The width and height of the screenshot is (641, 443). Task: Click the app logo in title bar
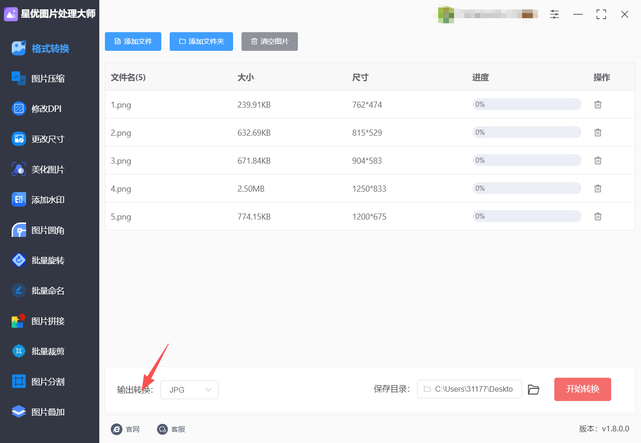tap(11, 14)
